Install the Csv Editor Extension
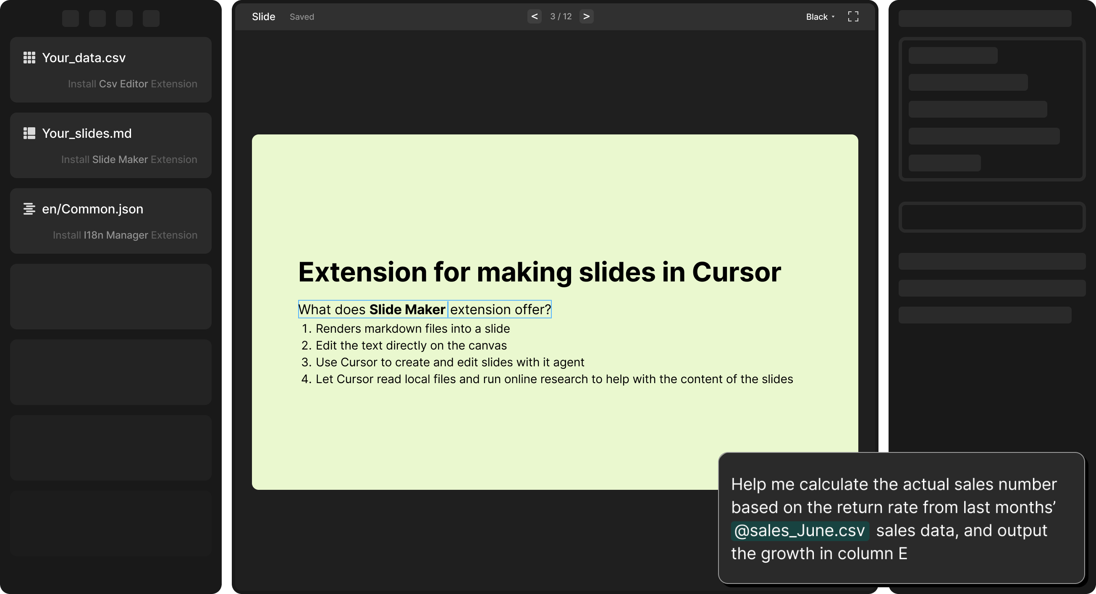The height and width of the screenshot is (594, 1096). (133, 84)
